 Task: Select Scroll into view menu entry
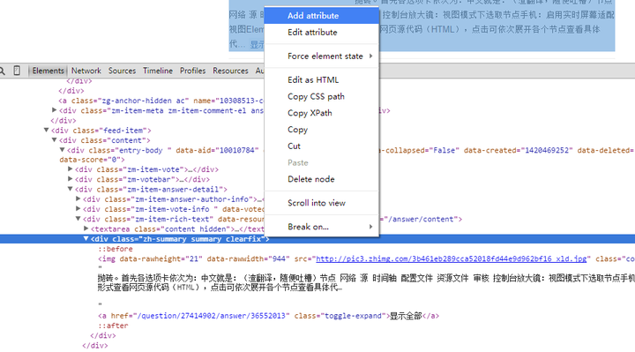coord(322,203)
